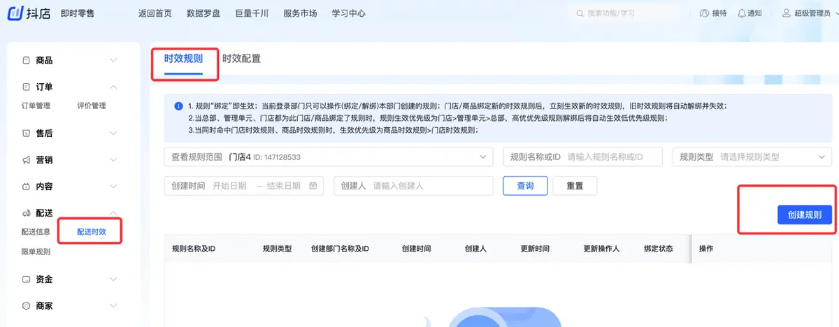This screenshot has height=327, width=839.
Task: Open 接待 headset icon
Action: pos(704,13)
